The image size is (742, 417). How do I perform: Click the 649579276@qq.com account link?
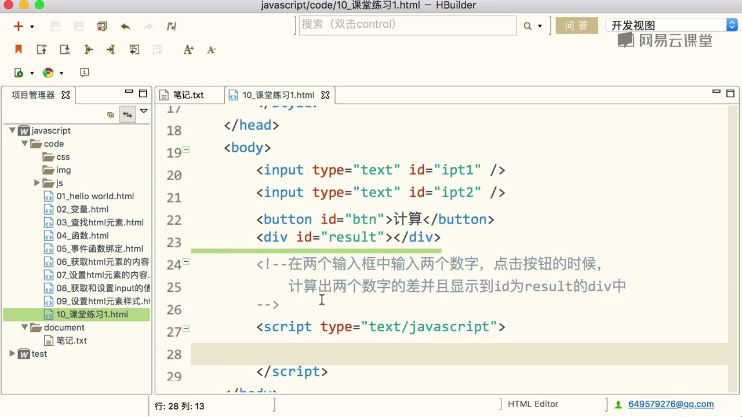point(671,404)
